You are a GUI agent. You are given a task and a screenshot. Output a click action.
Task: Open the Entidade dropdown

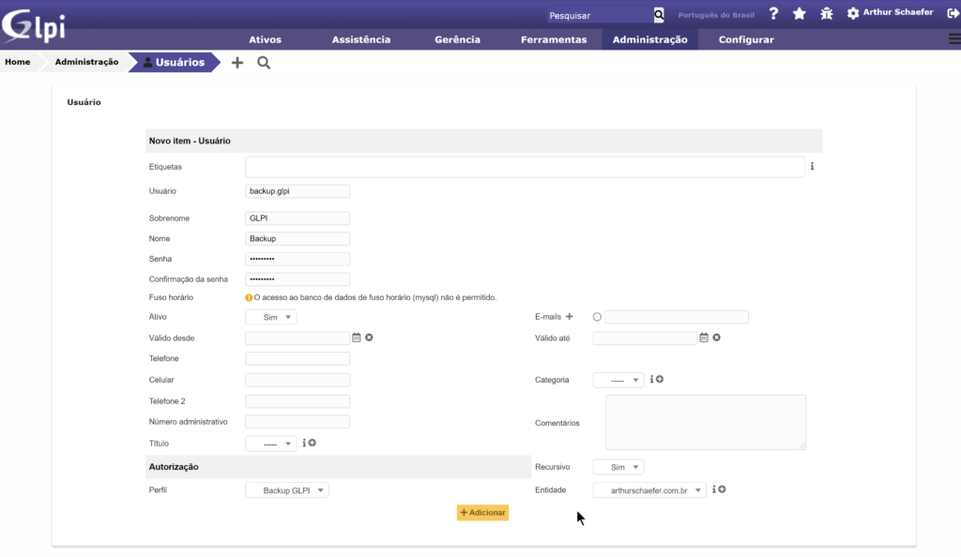[649, 490]
